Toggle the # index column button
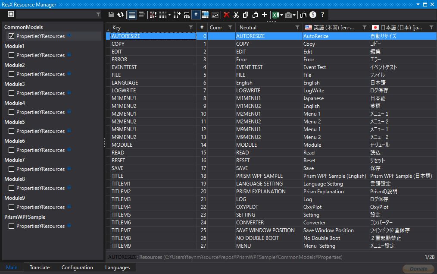The height and width of the screenshot is (274, 437). click(196, 15)
